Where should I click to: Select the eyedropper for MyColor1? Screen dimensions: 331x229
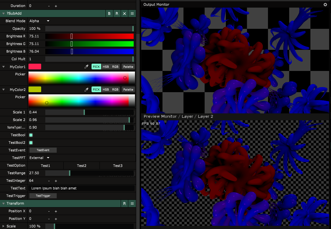[86, 67]
